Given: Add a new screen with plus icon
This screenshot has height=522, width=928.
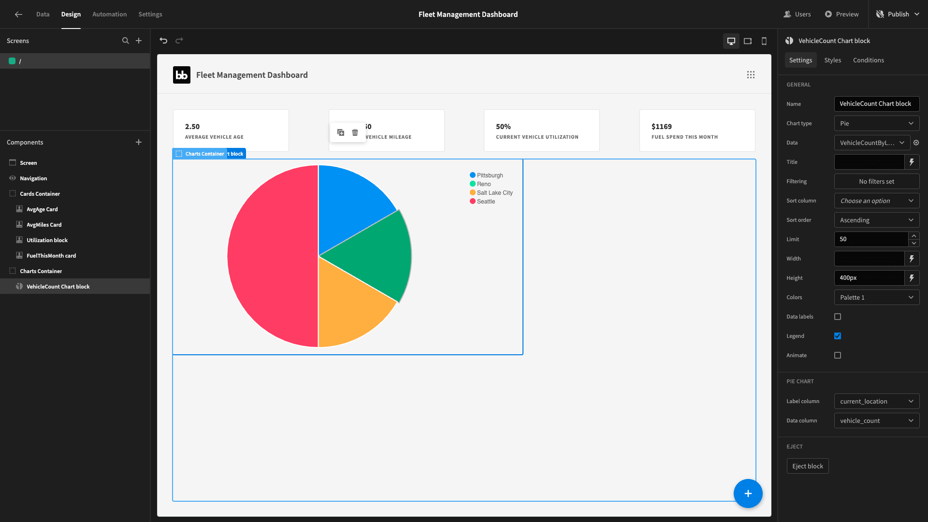Looking at the screenshot, I should pyautogui.click(x=139, y=41).
